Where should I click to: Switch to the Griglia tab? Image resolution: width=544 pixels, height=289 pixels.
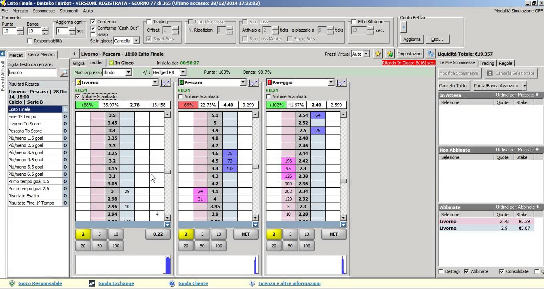point(79,63)
